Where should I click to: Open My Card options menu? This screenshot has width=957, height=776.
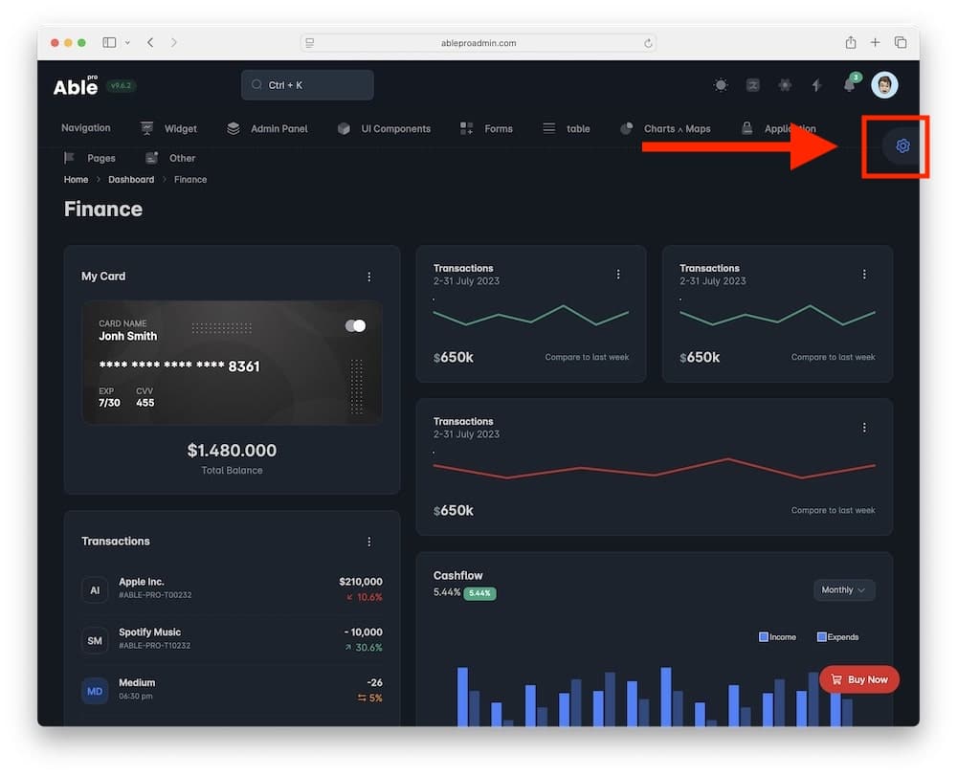pyautogui.click(x=369, y=277)
